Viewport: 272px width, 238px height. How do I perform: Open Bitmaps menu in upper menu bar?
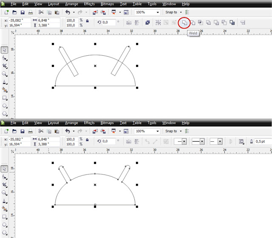pos(107,4)
